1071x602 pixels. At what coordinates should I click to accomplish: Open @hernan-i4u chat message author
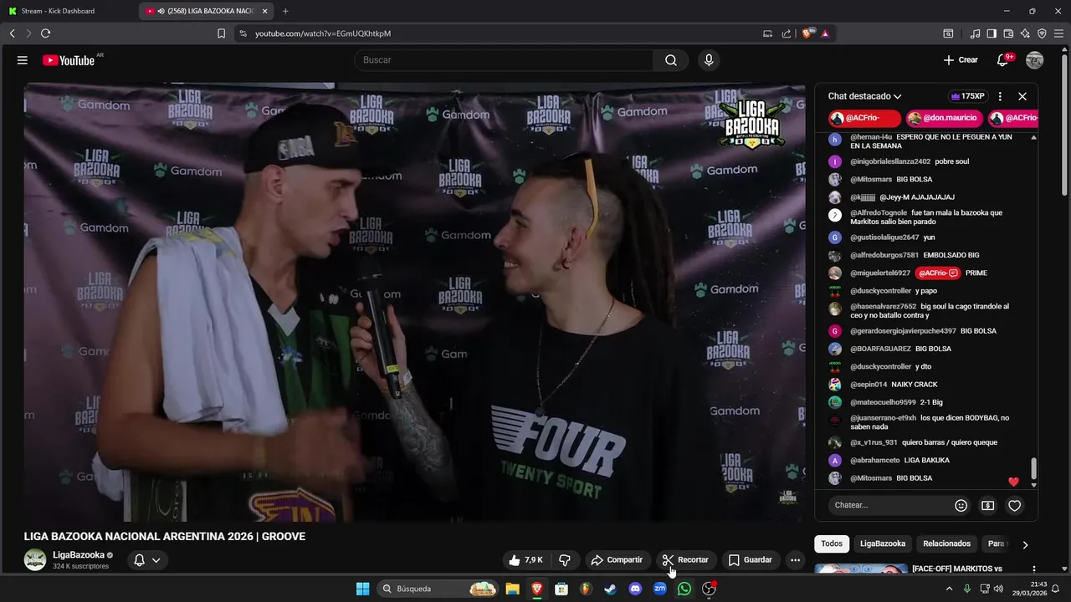pyautogui.click(x=871, y=136)
